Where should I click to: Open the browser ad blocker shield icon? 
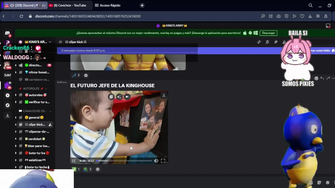pos(287,16)
